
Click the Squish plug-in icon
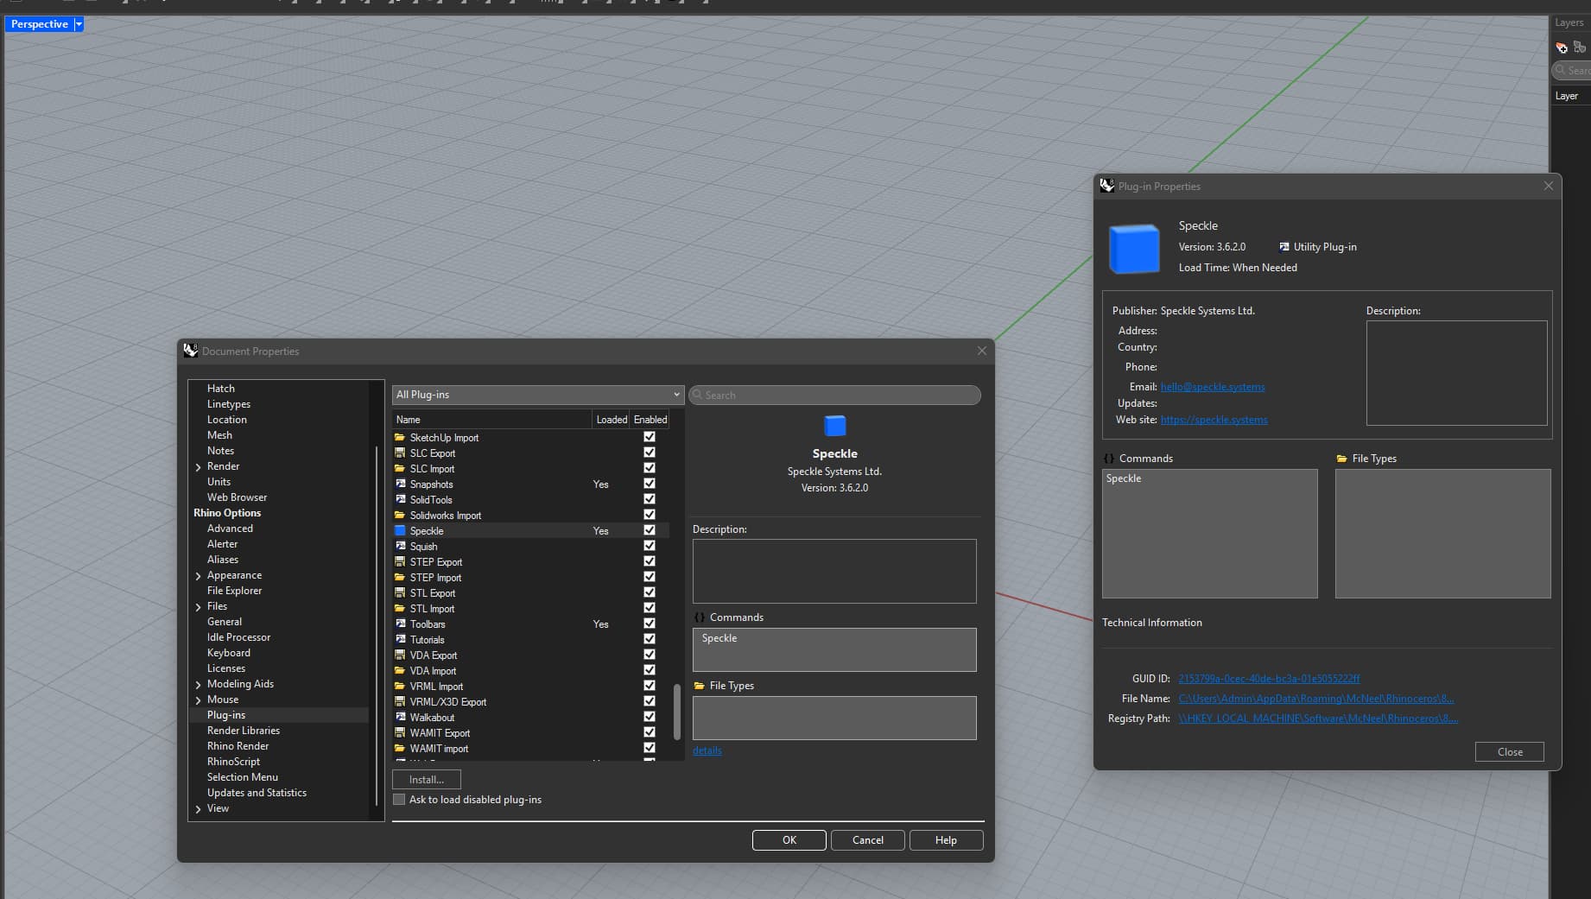(400, 546)
